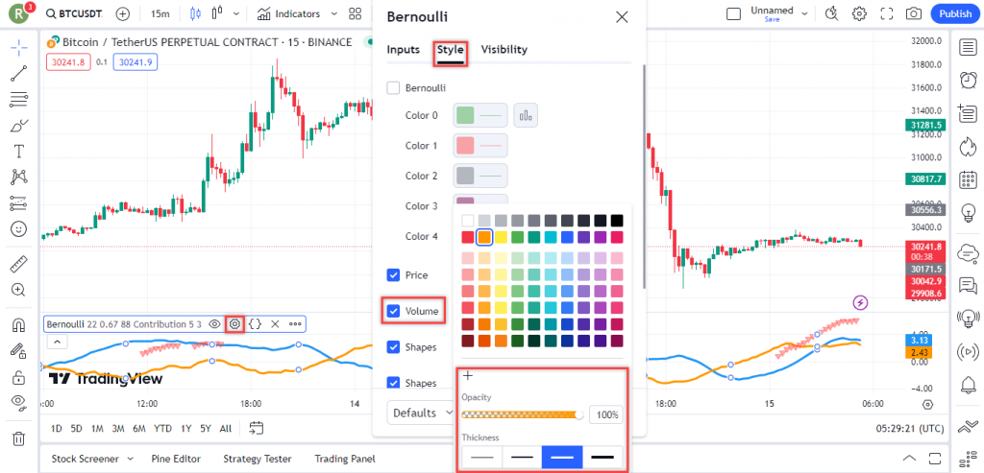Viewport: 984px width, 473px height.
Task: Open the pattern tools in left toolbar
Action: coord(19,177)
